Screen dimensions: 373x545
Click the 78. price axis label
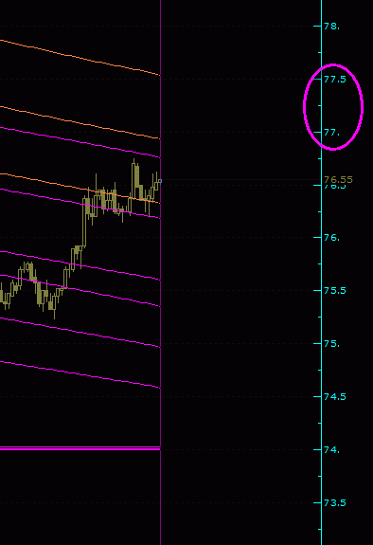pos(331,27)
